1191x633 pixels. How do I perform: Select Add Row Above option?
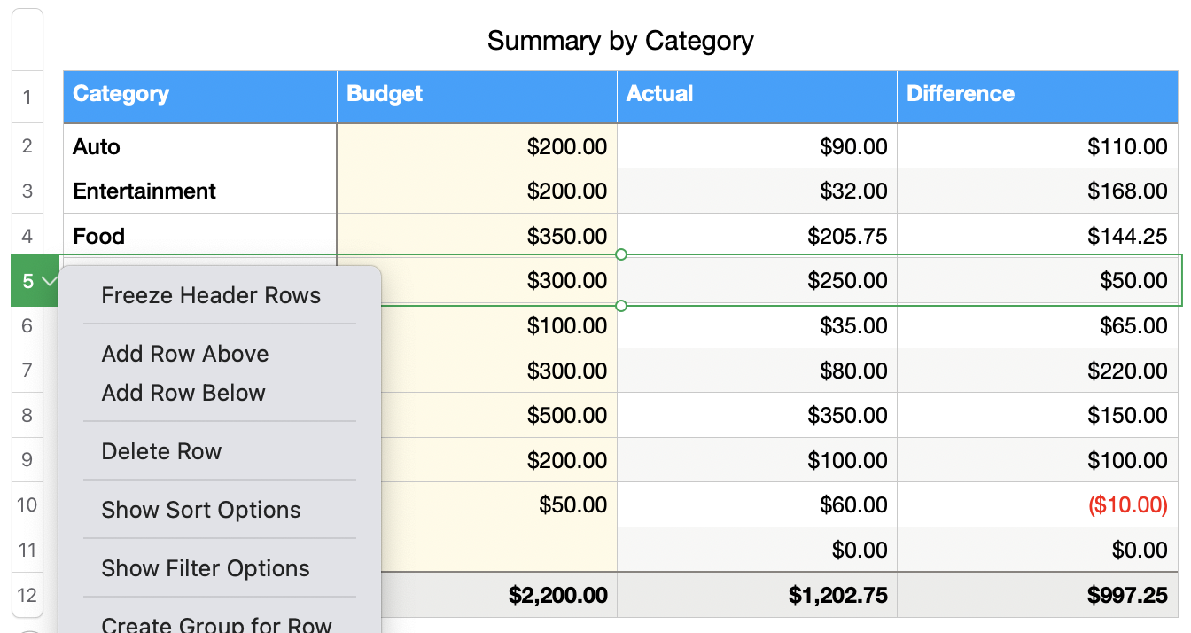point(185,354)
